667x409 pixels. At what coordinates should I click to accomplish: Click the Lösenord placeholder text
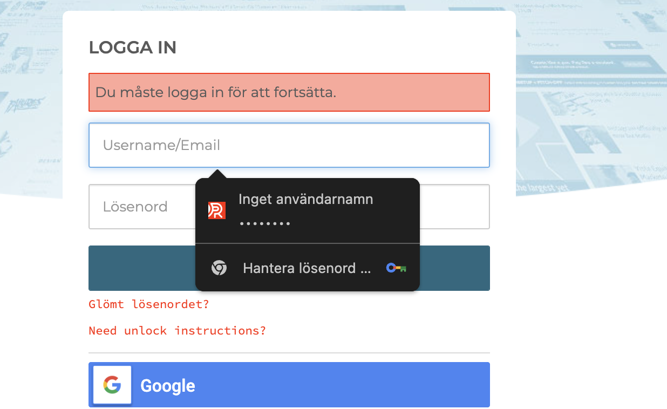[x=135, y=207]
